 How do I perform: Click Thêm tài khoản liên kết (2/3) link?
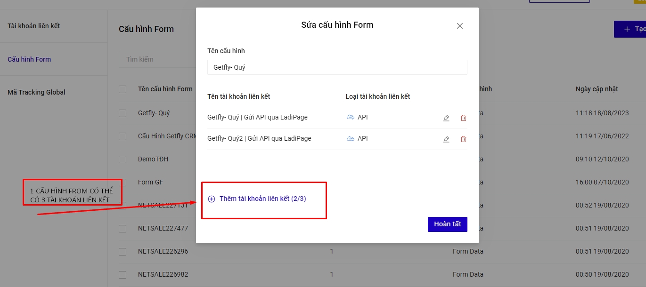point(262,199)
